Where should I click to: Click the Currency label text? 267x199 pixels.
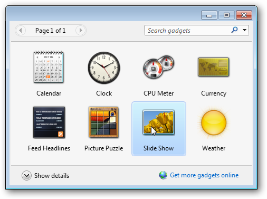pos(214,93)
